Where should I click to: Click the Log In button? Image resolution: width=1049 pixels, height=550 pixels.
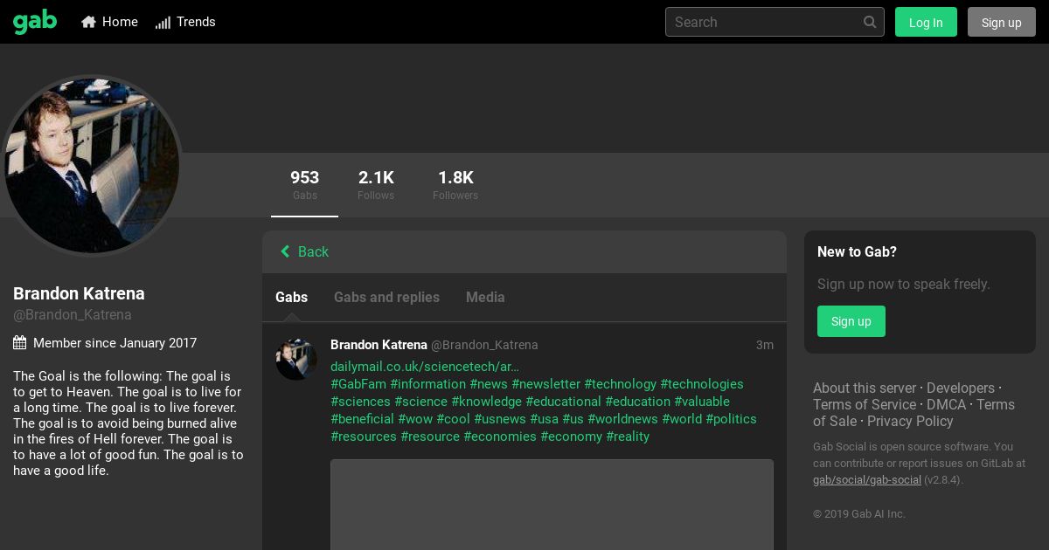click(926, 22)
